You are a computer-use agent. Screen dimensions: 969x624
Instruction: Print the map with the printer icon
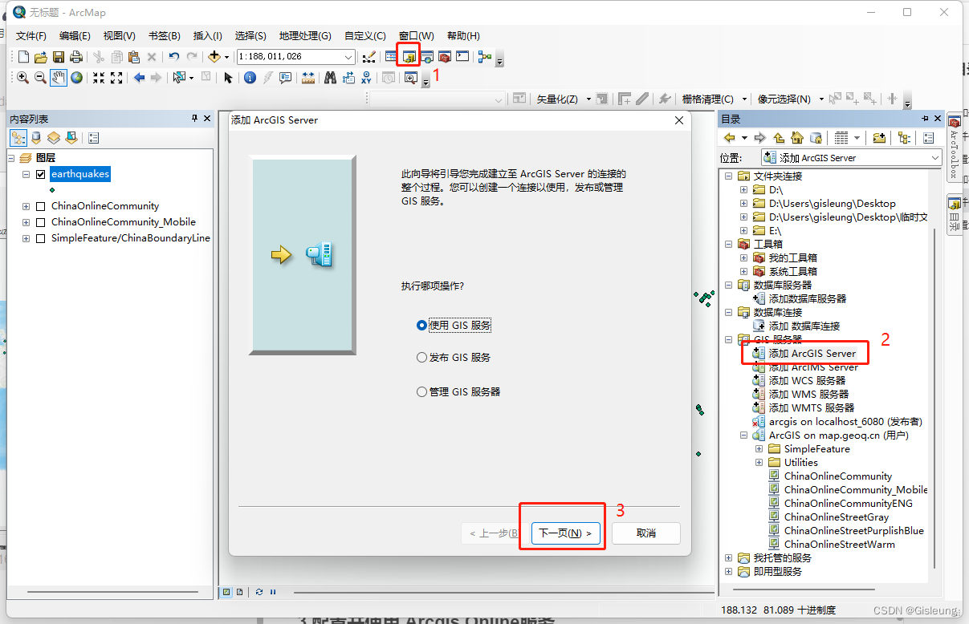click(x=75, y=57)
